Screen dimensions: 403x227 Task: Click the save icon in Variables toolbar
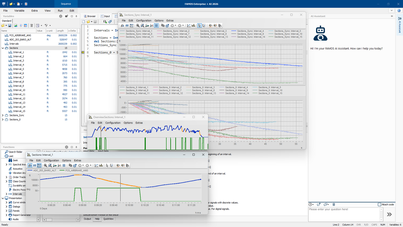tap(9, 25)
